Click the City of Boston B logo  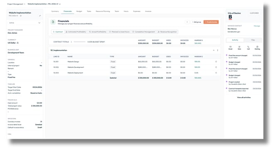click(x=230, y=17)
